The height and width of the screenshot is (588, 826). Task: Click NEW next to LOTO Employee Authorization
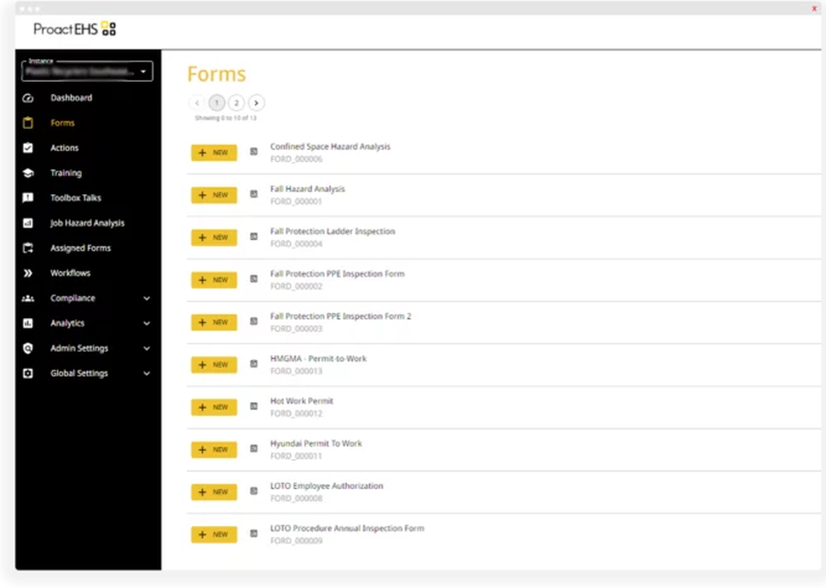(x=213, y=491)
